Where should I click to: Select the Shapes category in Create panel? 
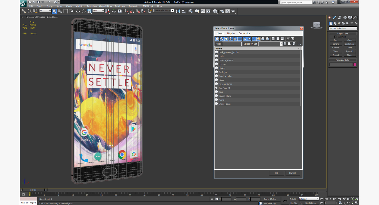pos(335,23)
